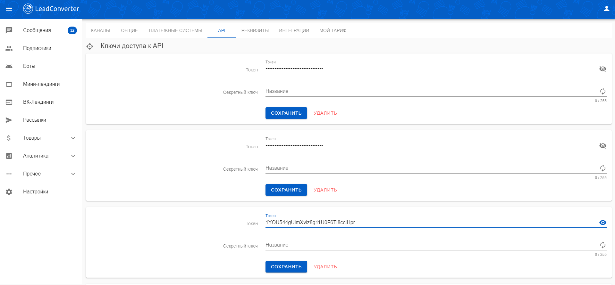This screenshot has height=285, width=615.
Task: Focus the second card's secret key field
Action: tap(430, 168)
